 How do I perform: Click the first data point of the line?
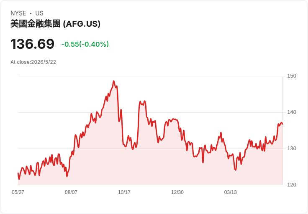pyautogui.click(x=18, y=173)
